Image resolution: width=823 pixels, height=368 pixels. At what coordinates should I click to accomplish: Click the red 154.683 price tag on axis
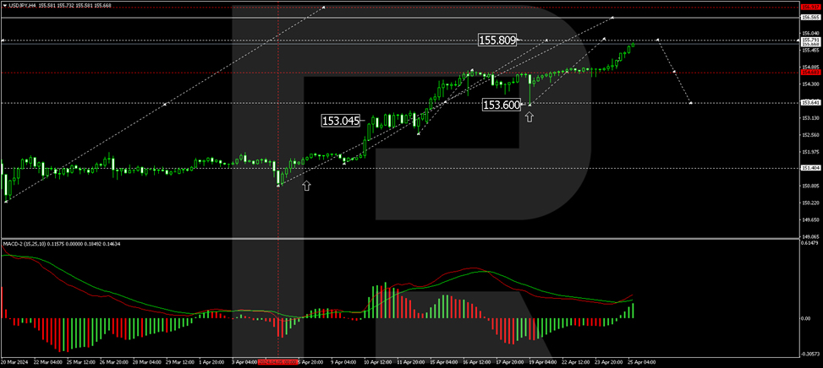pos(811,73)
